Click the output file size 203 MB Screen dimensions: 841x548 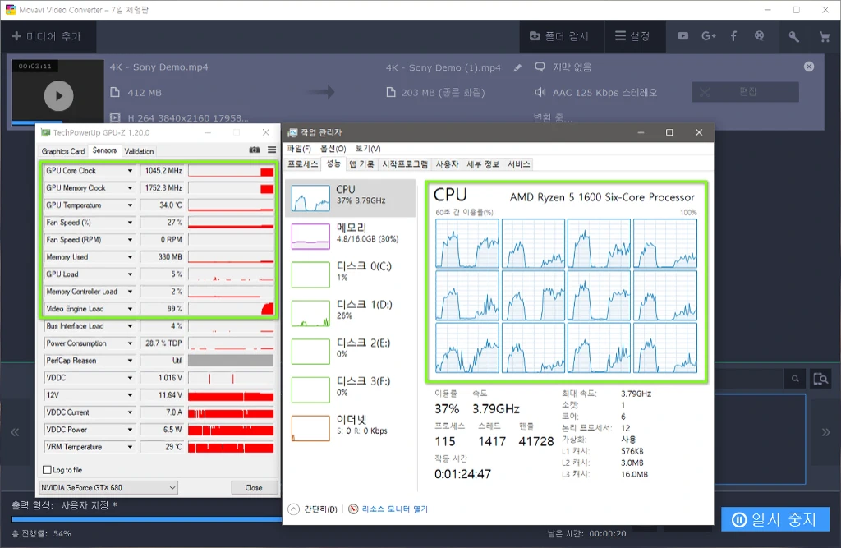(x=443, y=92)
